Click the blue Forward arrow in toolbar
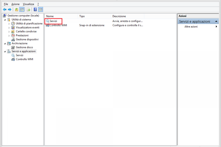This screenshot has height=147, width=221. pos(10,10)
